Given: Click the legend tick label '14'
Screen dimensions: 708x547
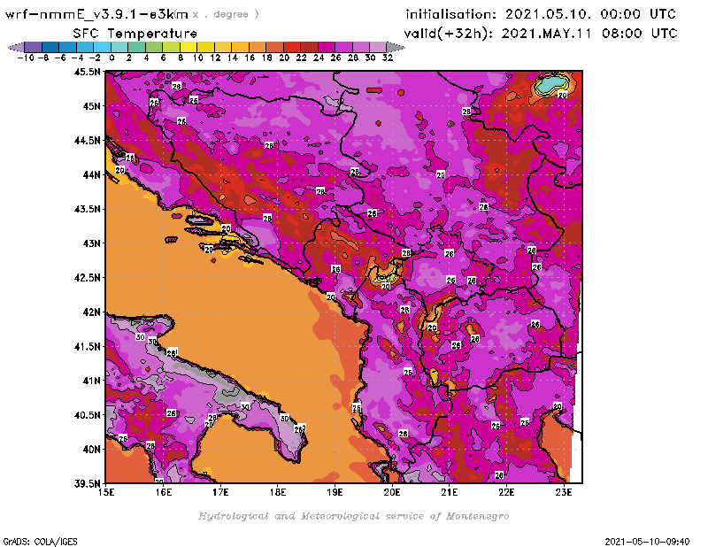Looking at the screenshot, I should (232, 58).
